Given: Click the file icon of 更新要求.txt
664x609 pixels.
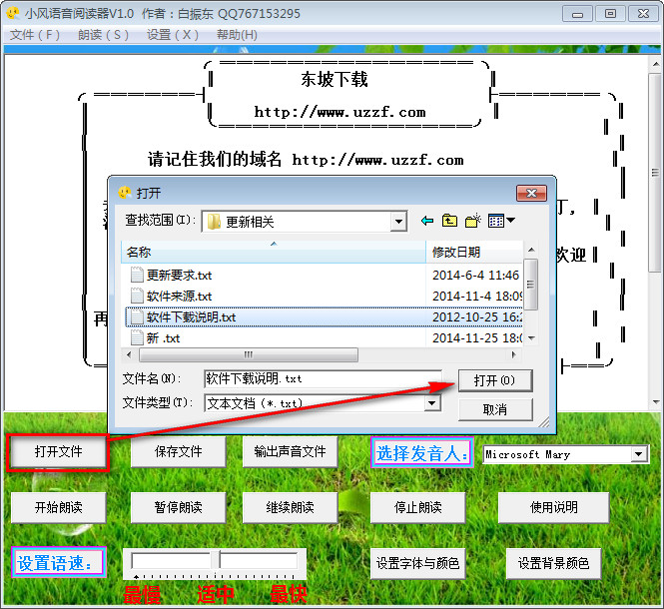Looking at the screenshot, I should [x=137, y=275].
